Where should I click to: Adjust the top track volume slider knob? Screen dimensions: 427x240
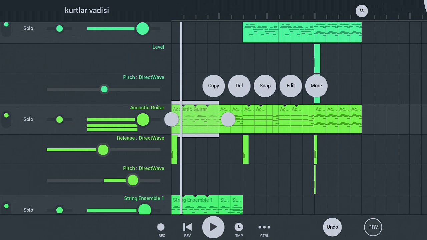point(143,29)
